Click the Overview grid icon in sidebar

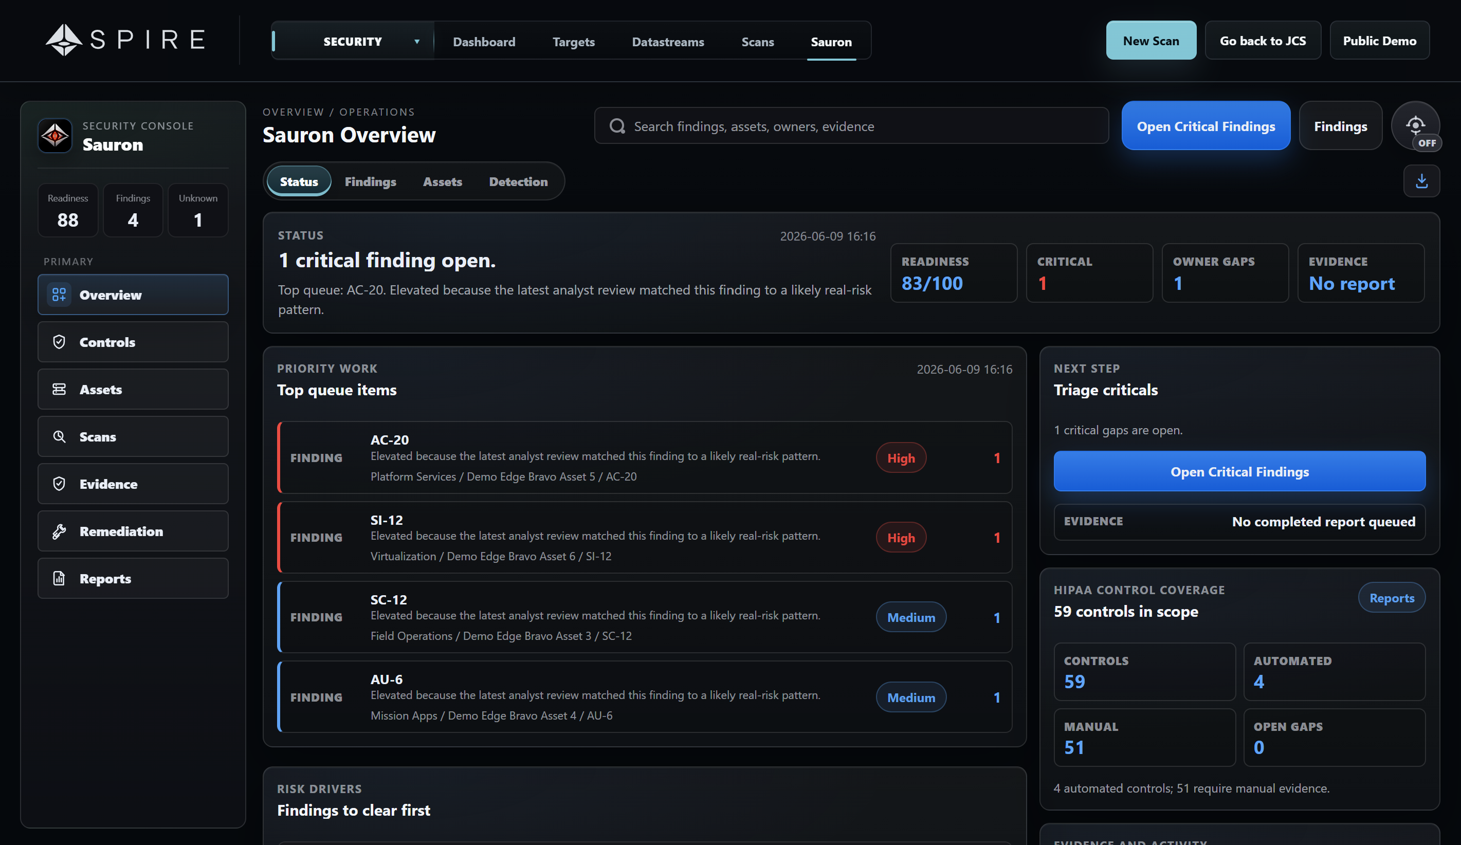pos(59,295)
